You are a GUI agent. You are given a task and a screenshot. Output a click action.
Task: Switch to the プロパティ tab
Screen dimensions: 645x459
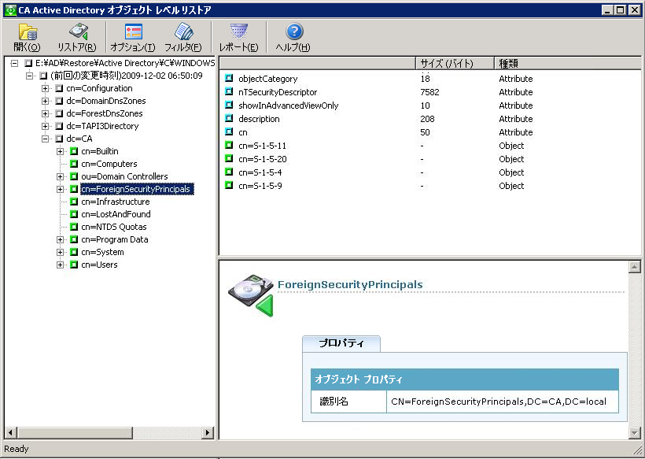341,344
